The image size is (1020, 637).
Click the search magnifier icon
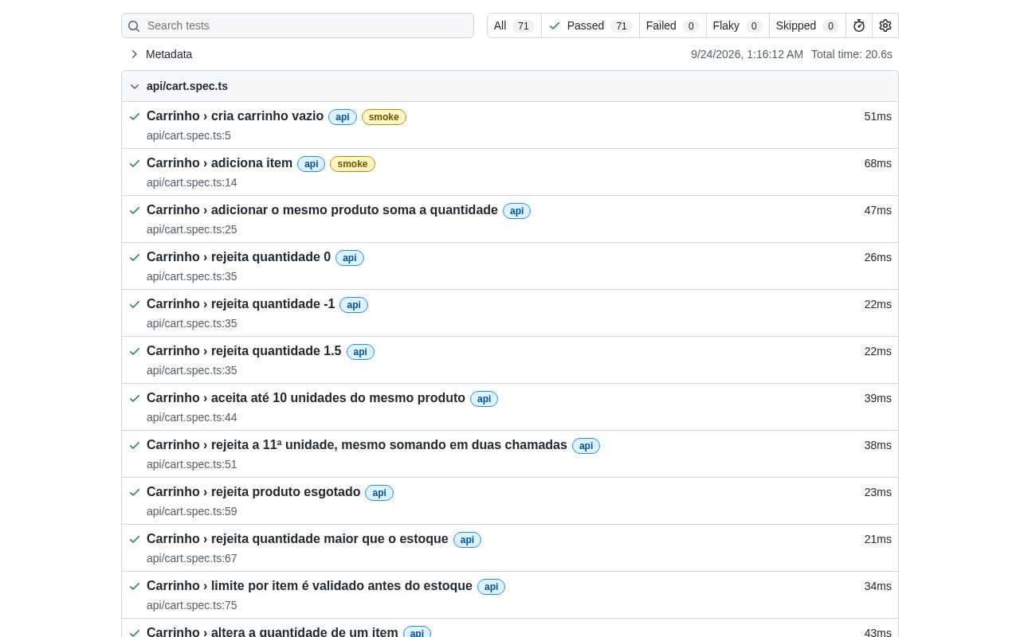pos(134,26)
